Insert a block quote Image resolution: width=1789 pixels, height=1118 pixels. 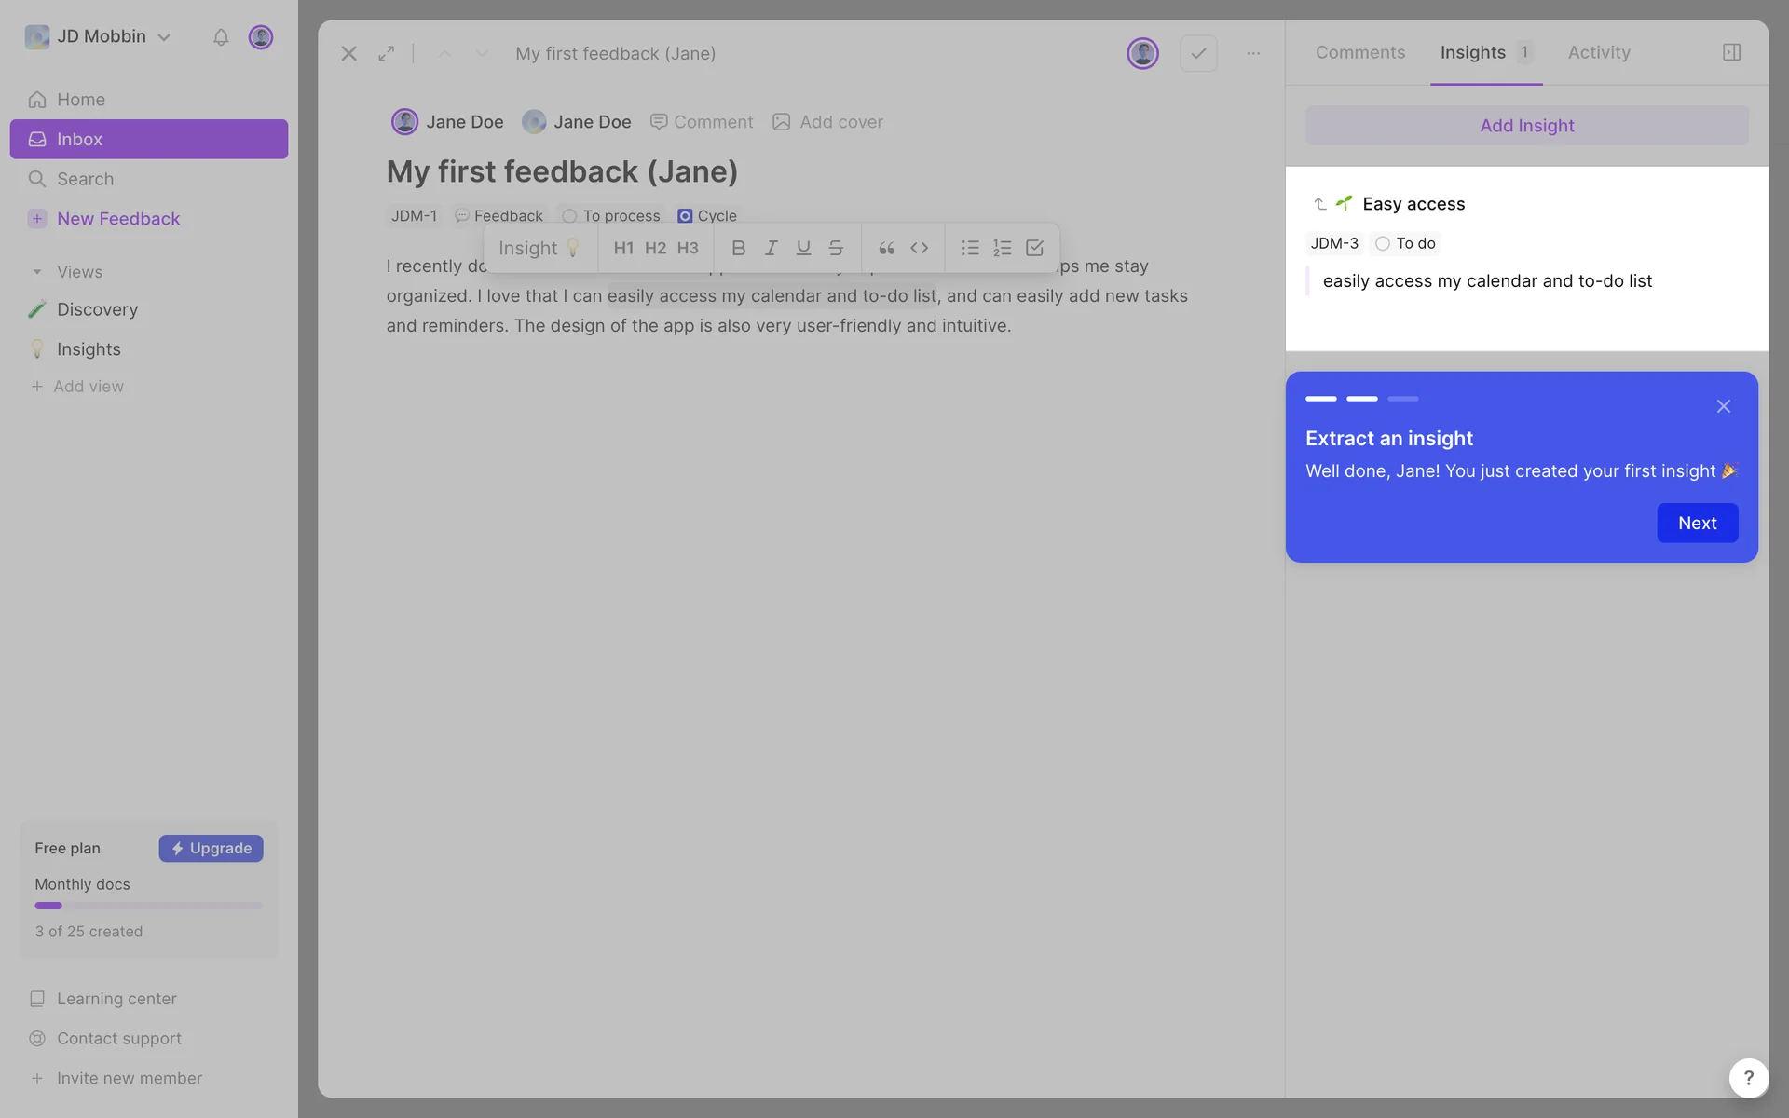pos(886,248)
